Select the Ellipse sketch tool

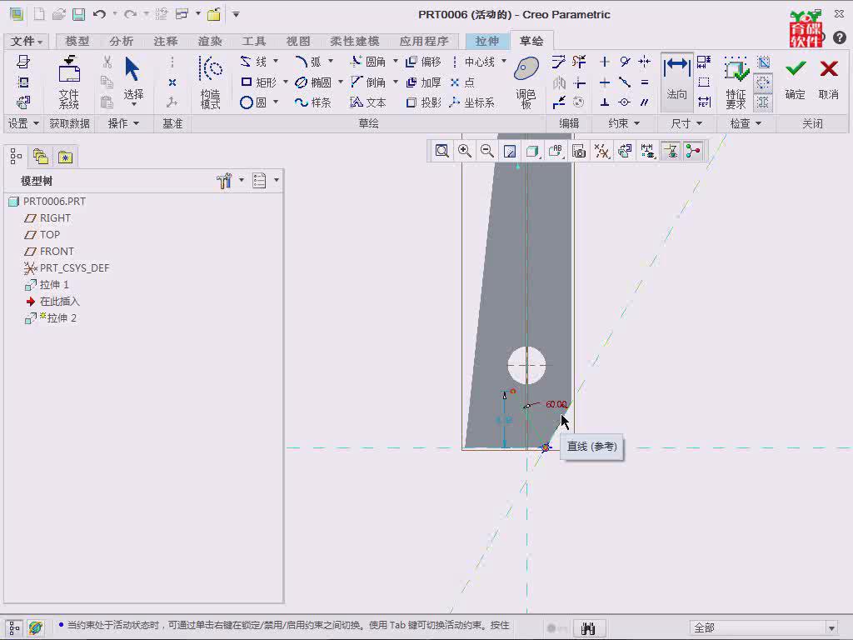[x=313, y=82]
